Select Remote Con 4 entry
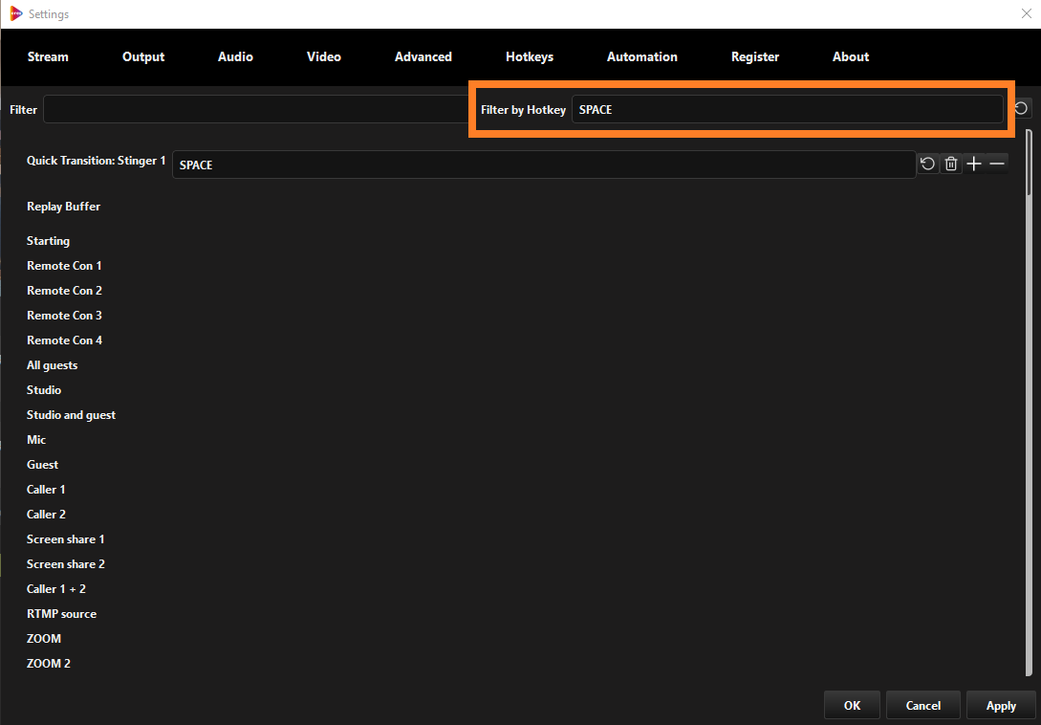 click(x=64, y=340)
